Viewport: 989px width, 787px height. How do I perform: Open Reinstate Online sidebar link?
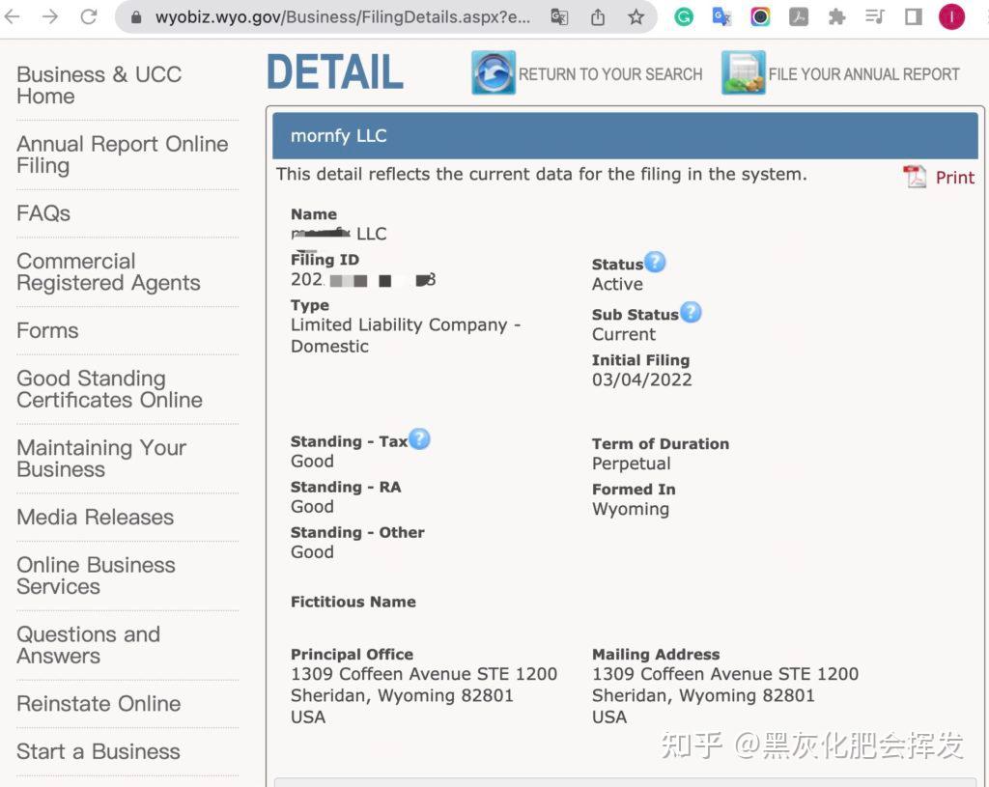99,704
